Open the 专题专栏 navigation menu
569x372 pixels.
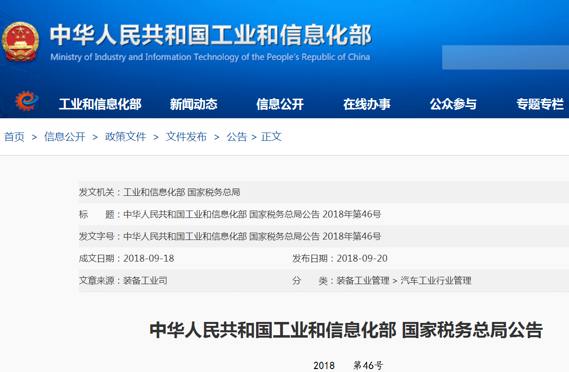tap(540, 104)
